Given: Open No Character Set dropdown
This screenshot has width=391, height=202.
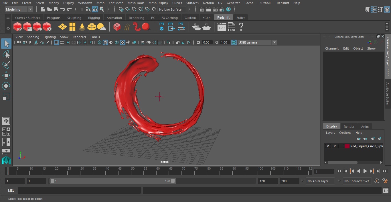Looking at the screenshot, I should click(357, 181).
